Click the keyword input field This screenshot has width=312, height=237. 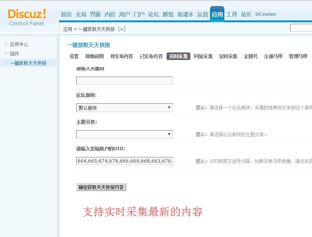(125, 80)
